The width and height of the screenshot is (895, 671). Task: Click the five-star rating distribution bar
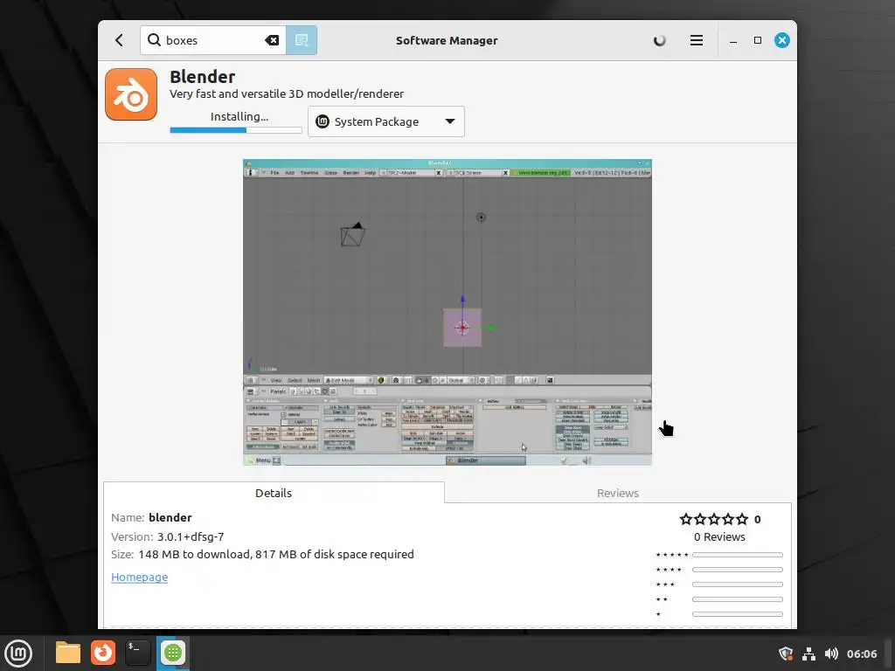coord(738,555)
